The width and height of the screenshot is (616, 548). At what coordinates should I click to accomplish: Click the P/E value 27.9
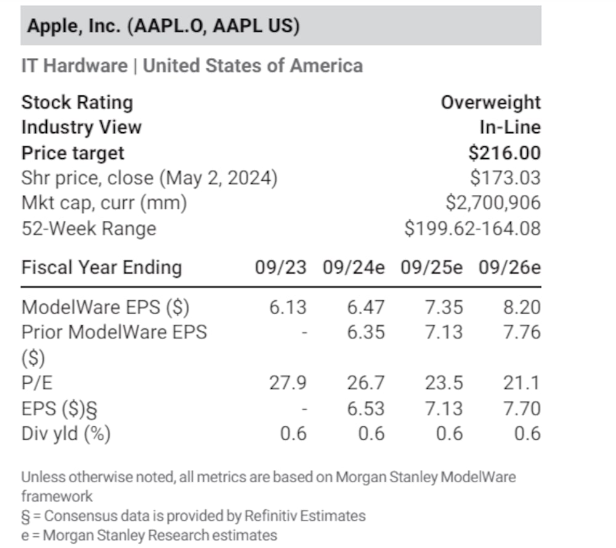point(288,383)
